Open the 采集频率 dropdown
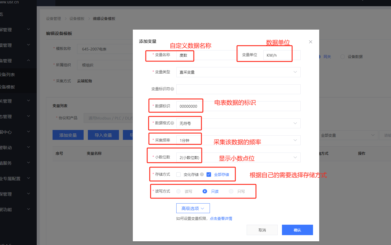The image size is (391, 245). point(238,140)
